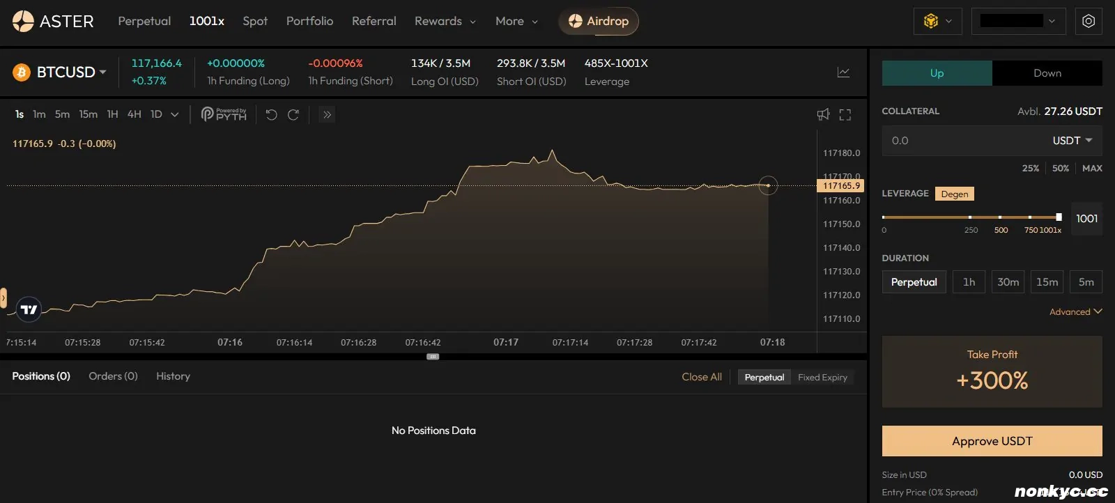Expand Advanced order options
The image size is (1115, 503).
(x=1075, y=312)
